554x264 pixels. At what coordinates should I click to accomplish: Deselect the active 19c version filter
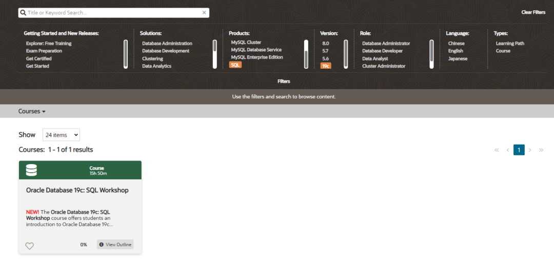(326, 66)
